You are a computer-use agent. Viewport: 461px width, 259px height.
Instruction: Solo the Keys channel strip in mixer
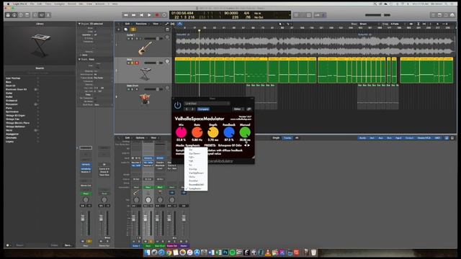[151, 242]
